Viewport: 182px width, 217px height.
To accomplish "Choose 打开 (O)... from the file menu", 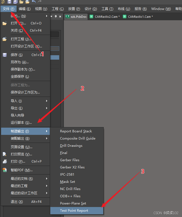I will 25,23.
